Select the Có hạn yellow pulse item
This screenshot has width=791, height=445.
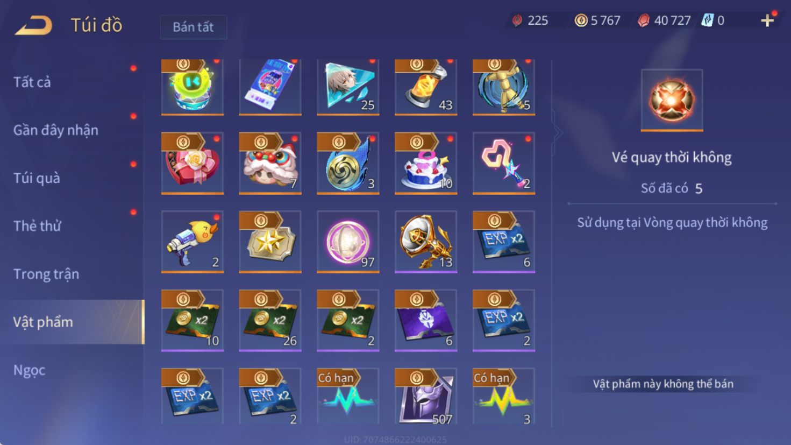(x=504, y=397)
